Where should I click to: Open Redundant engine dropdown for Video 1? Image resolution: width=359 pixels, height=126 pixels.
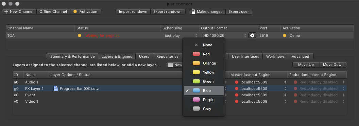click(343, 101)
